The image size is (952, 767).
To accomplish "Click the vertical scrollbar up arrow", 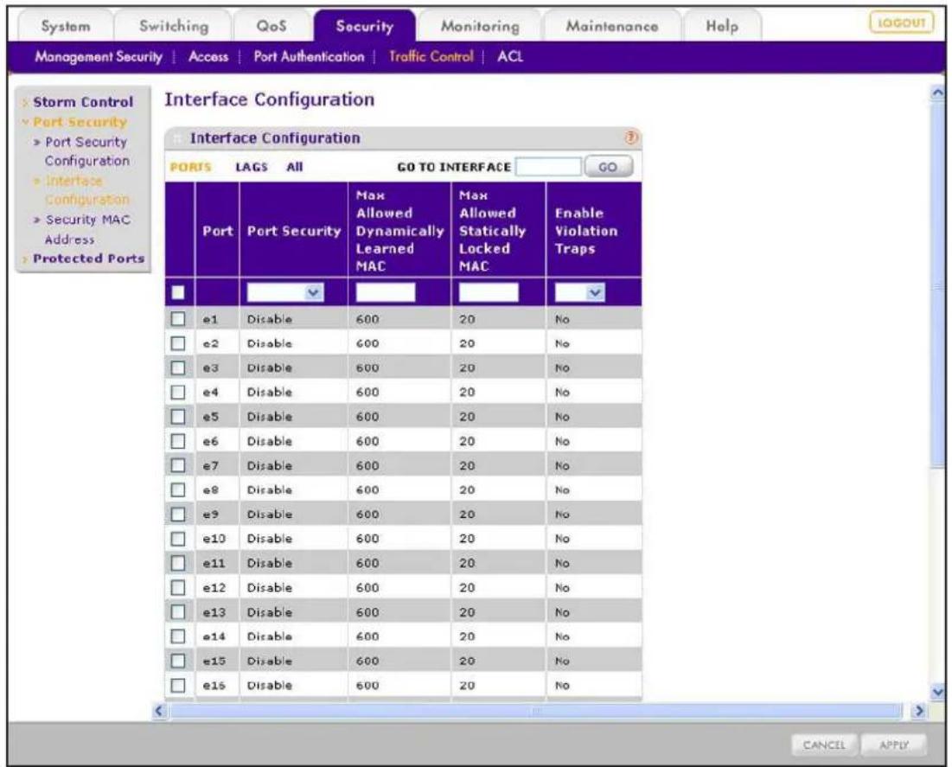I will [x=938, y=93].
